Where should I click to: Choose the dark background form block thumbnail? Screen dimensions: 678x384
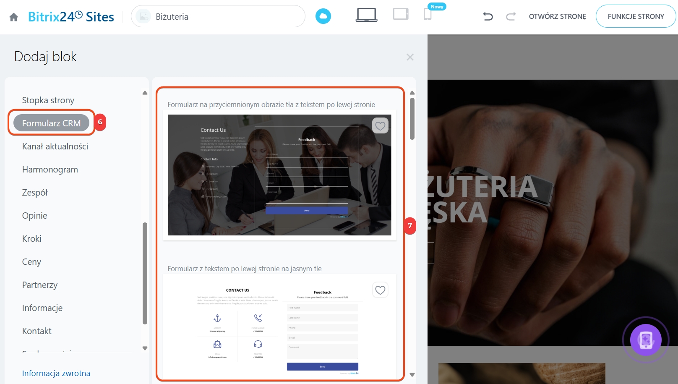tap(280, 175)
